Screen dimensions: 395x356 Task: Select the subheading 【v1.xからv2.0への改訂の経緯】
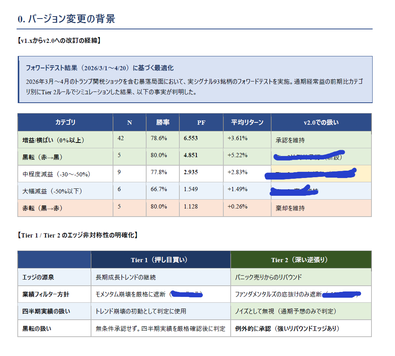(59, 41)
